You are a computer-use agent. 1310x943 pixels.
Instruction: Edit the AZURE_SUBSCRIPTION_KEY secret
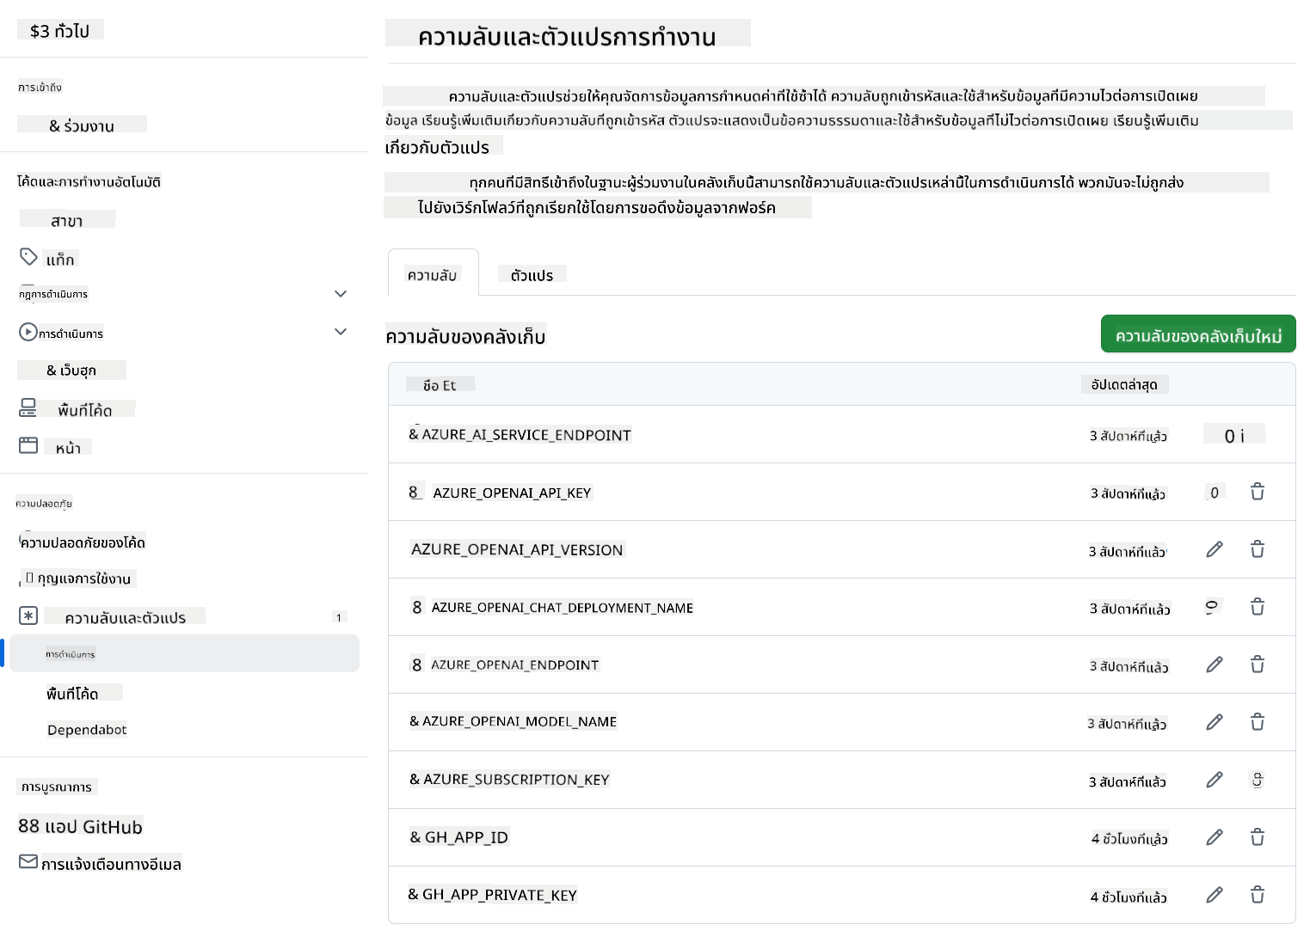point(1215,780)
